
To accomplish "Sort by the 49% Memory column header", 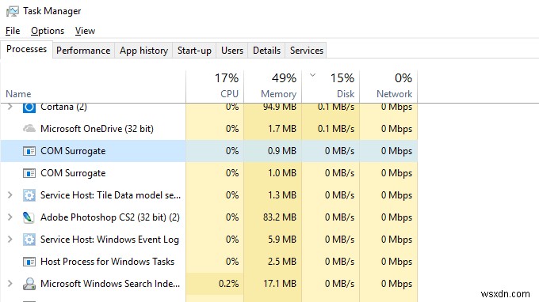I will click(273, 86).
